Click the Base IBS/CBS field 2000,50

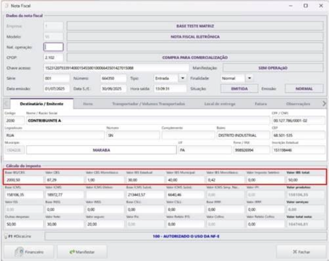tap(24, 180)
